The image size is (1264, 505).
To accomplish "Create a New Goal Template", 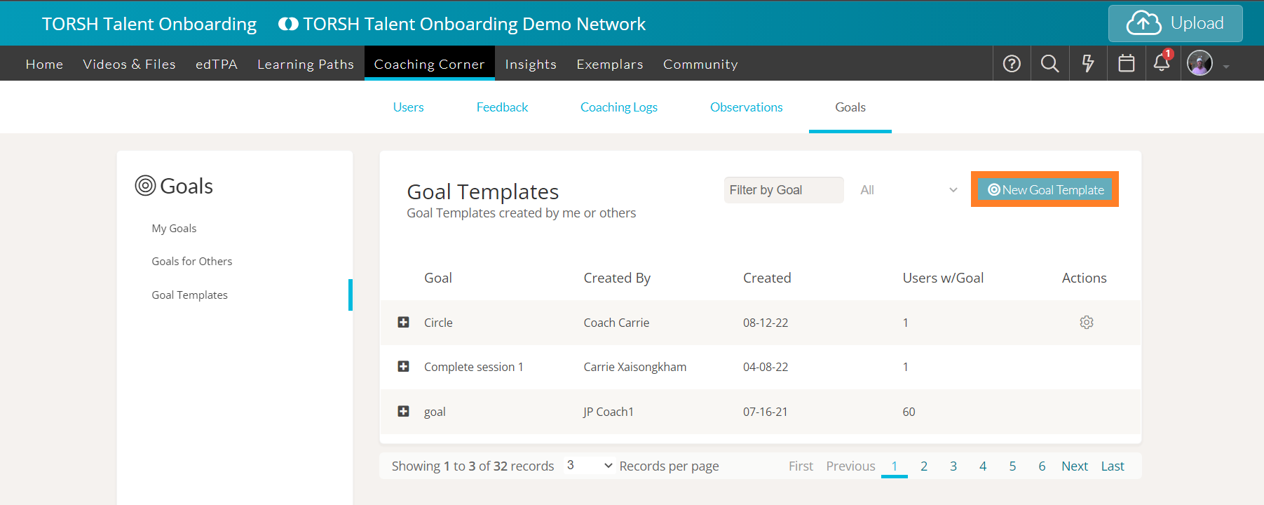I will (1045, 190).
